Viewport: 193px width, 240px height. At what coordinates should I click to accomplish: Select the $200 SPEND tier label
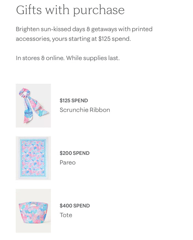pos(74,153)
